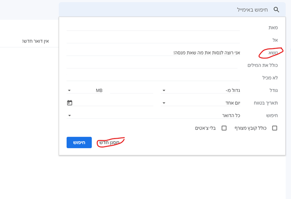Open the MB size unit dropdown

(84, 91)
